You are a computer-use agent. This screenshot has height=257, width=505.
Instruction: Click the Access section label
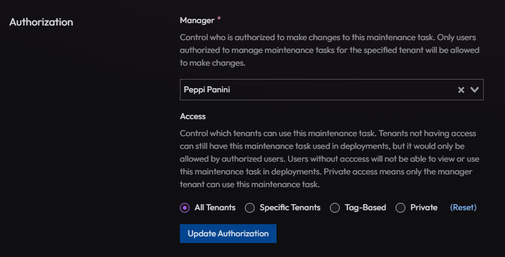tap(193, 116)
